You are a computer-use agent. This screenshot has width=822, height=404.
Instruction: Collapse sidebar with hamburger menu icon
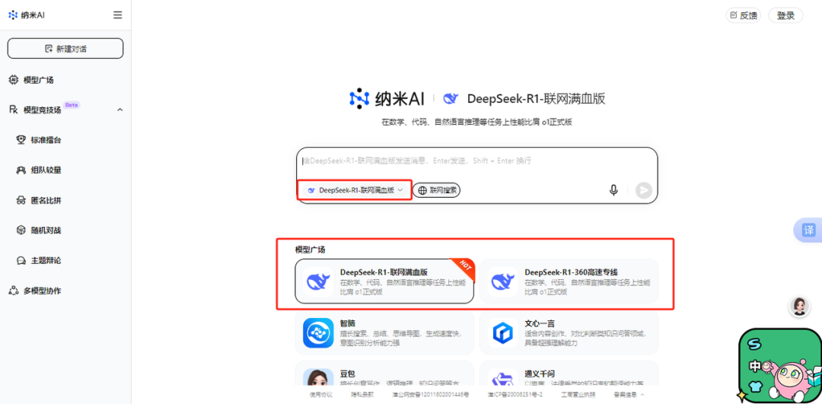pyautogui.click(x=118, y=15)
